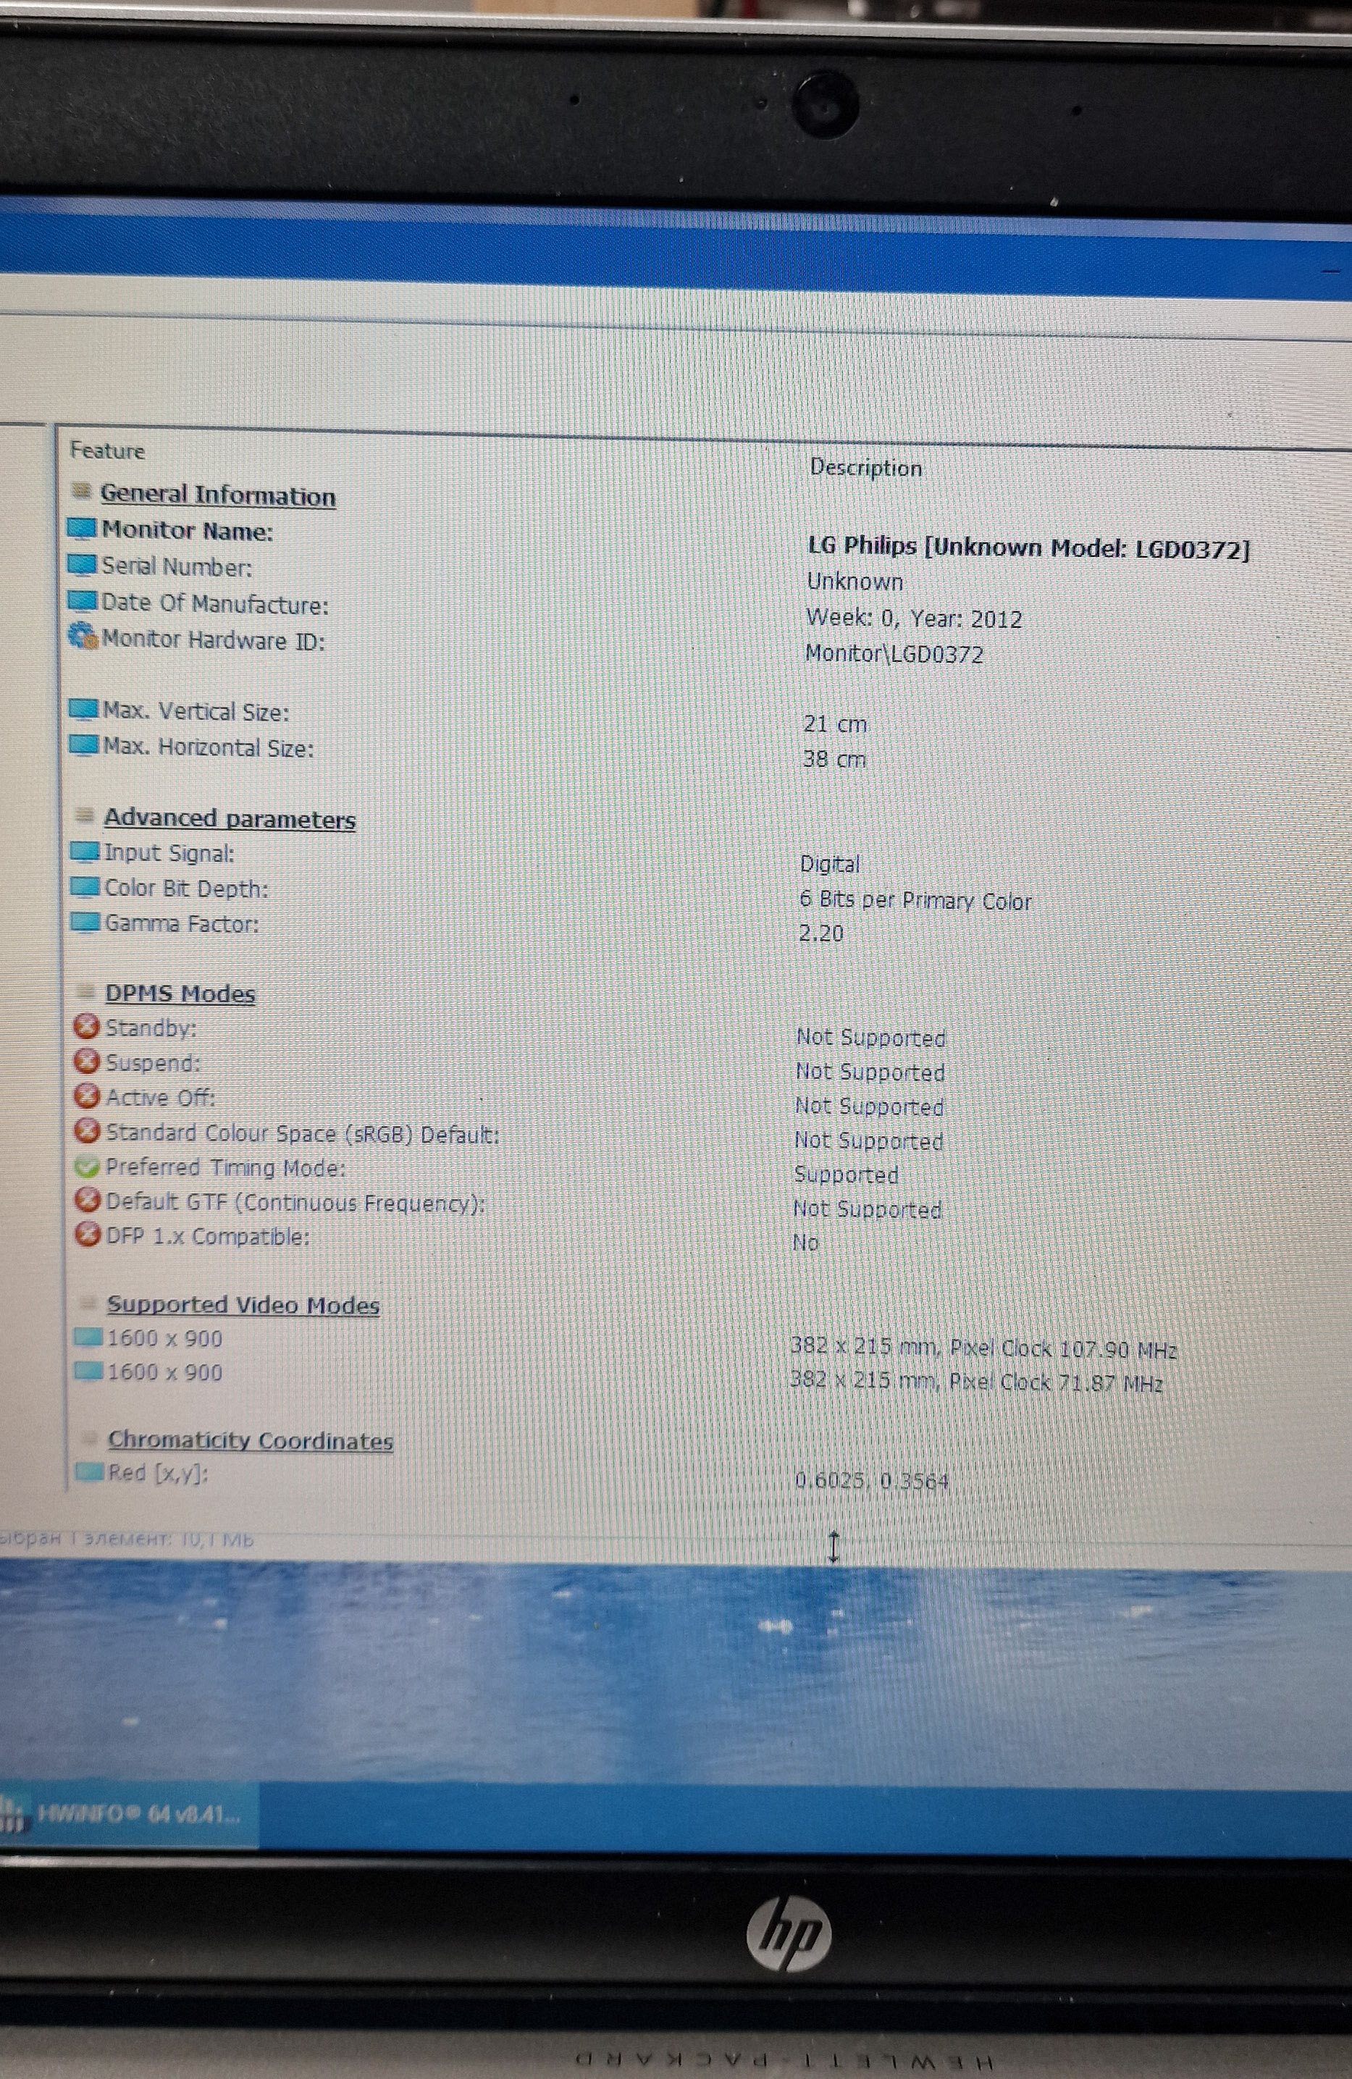
Task: Select the Supported Video Modes heading
Action: point(243,1305)
